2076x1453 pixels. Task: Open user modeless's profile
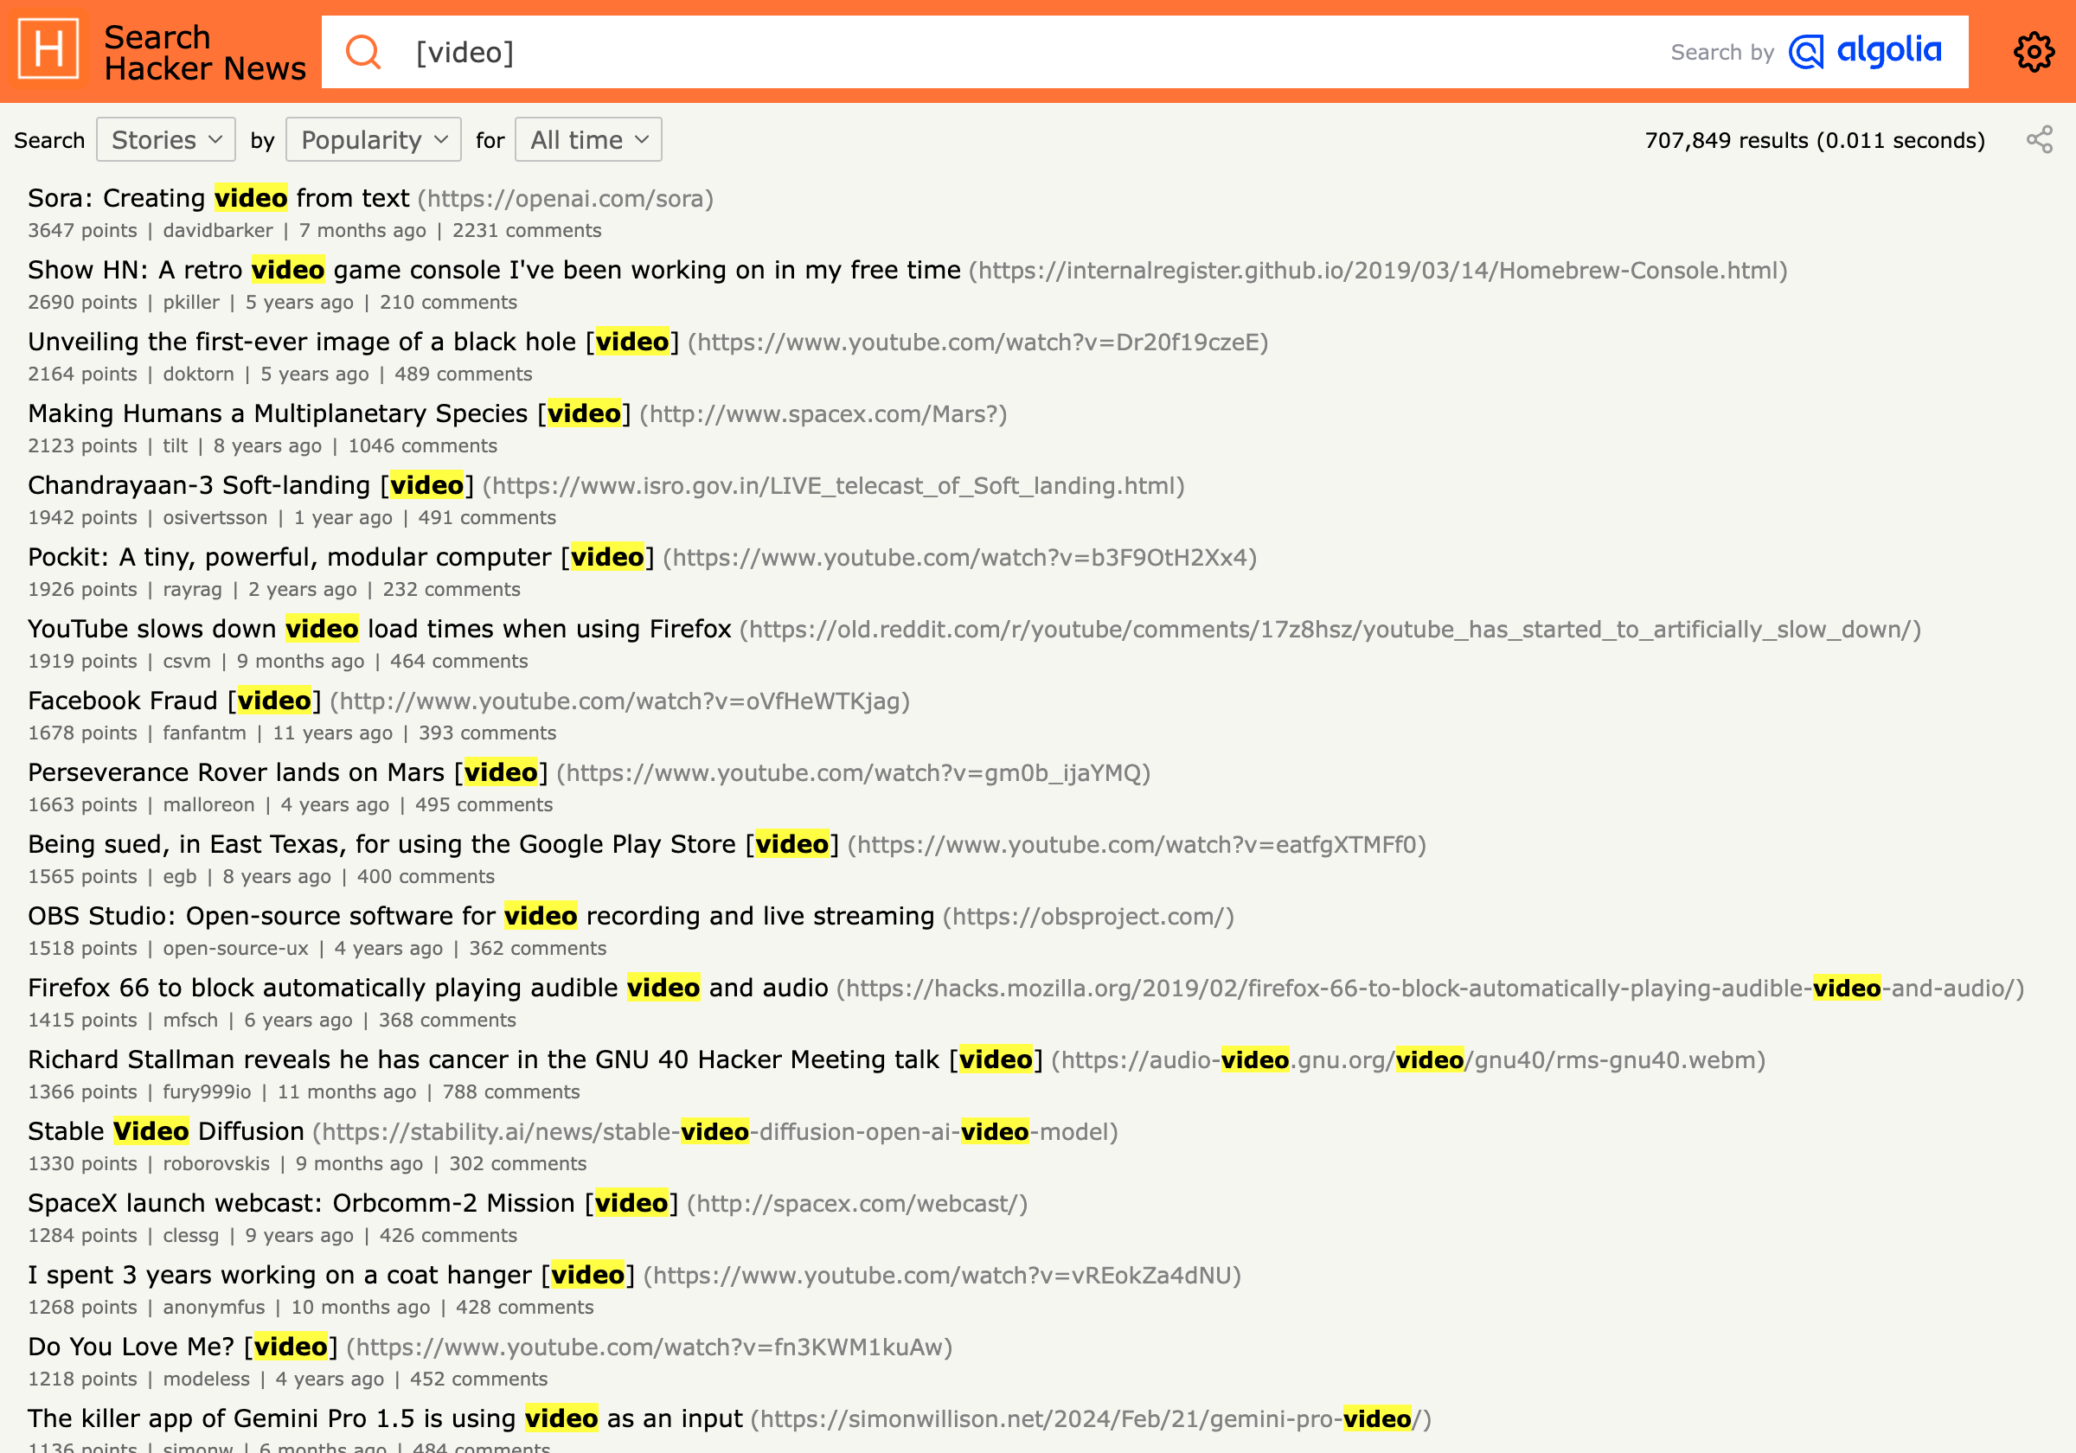(206, 1379)
